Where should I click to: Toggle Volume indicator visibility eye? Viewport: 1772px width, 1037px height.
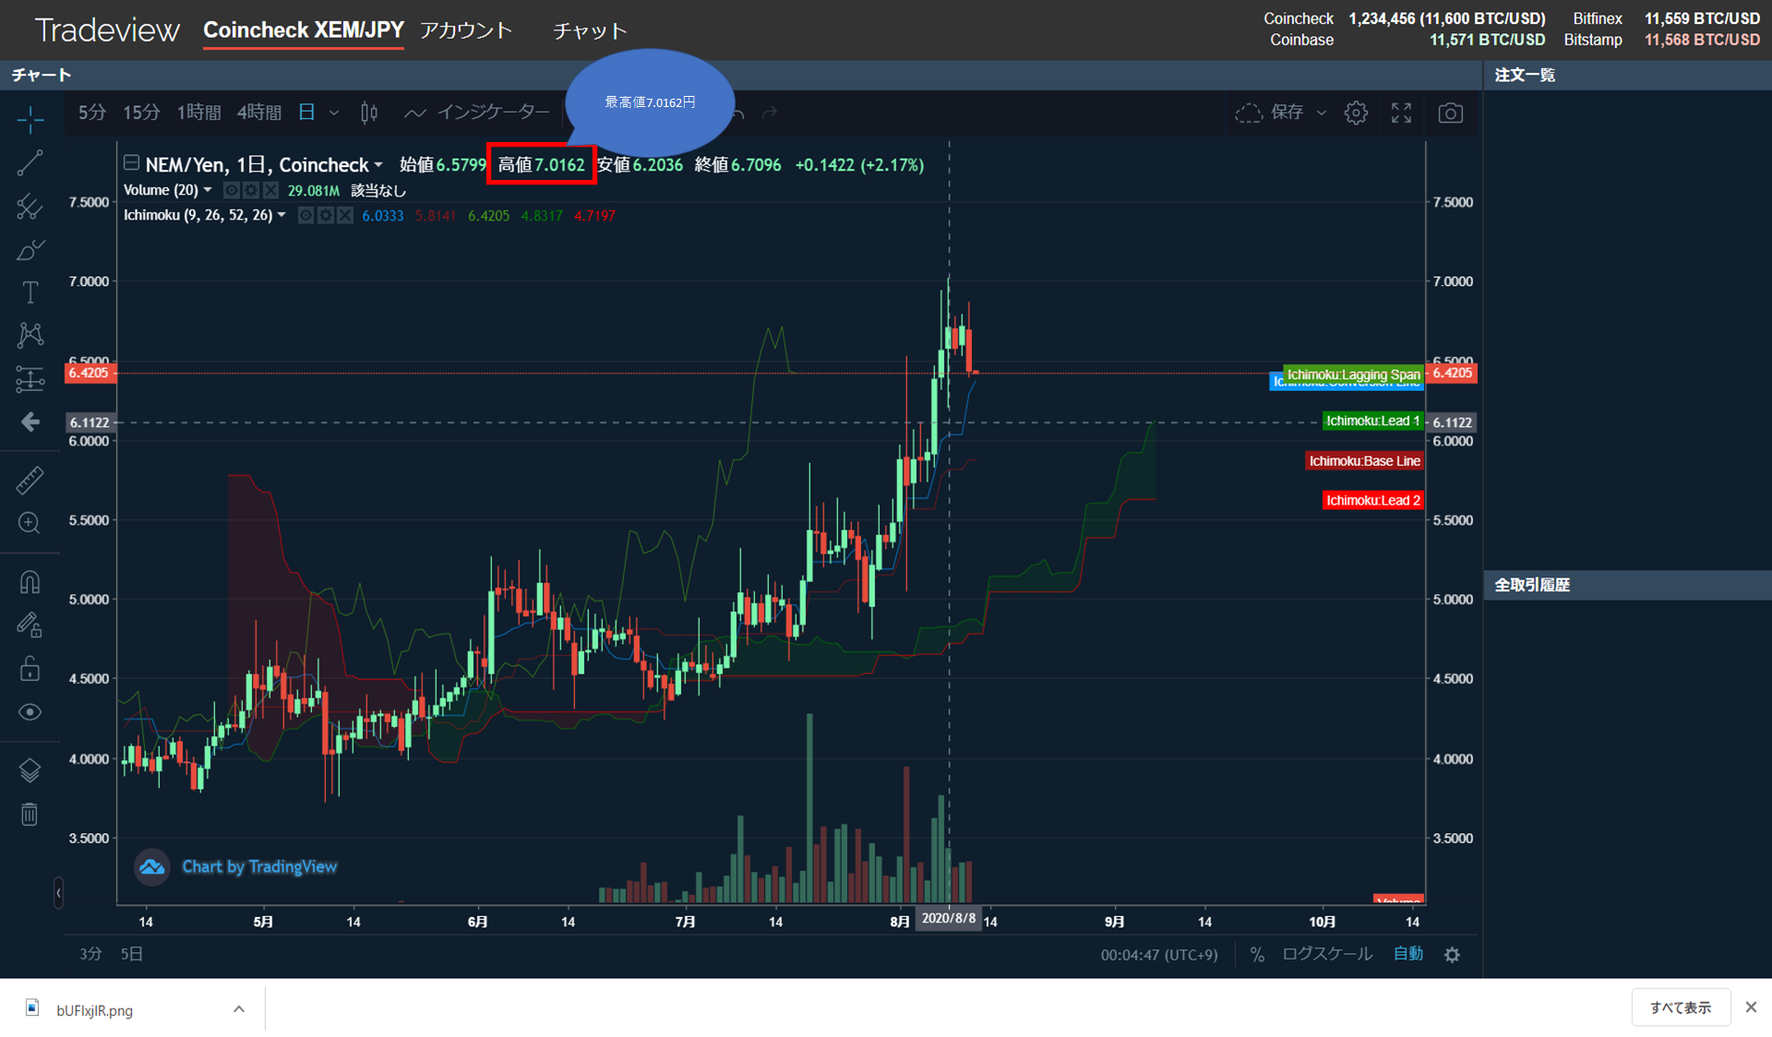(x=232, y=190)
